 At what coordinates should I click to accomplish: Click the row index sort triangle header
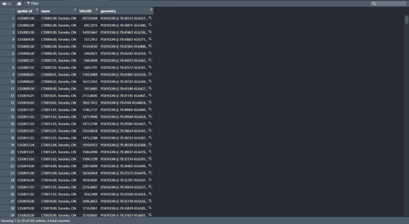point(14,9)
